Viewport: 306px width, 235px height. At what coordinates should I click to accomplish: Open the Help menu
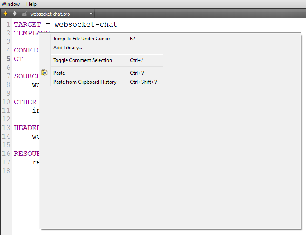(x=32, y=4)
